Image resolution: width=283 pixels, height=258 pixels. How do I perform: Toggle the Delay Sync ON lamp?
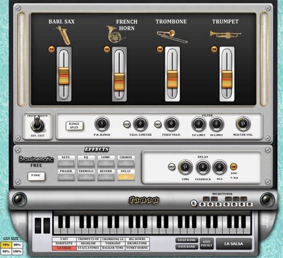pos(233,167)
